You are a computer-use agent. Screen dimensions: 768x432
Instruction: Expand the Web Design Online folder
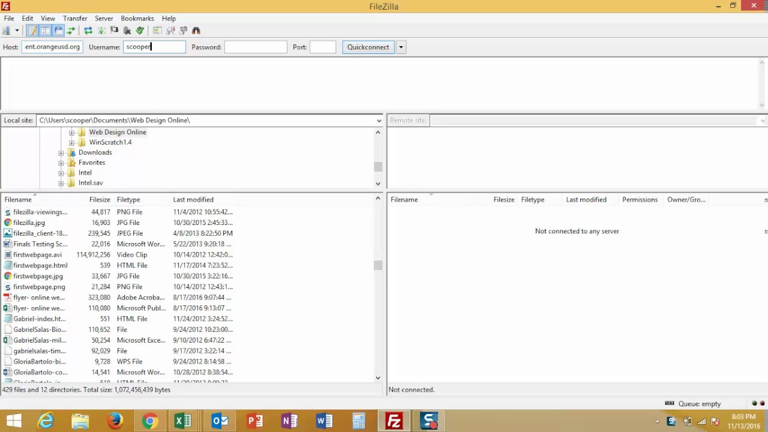[71, 133]
